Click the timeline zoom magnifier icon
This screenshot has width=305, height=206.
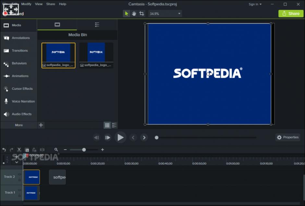pyautogui.click(x=56, y=150)
